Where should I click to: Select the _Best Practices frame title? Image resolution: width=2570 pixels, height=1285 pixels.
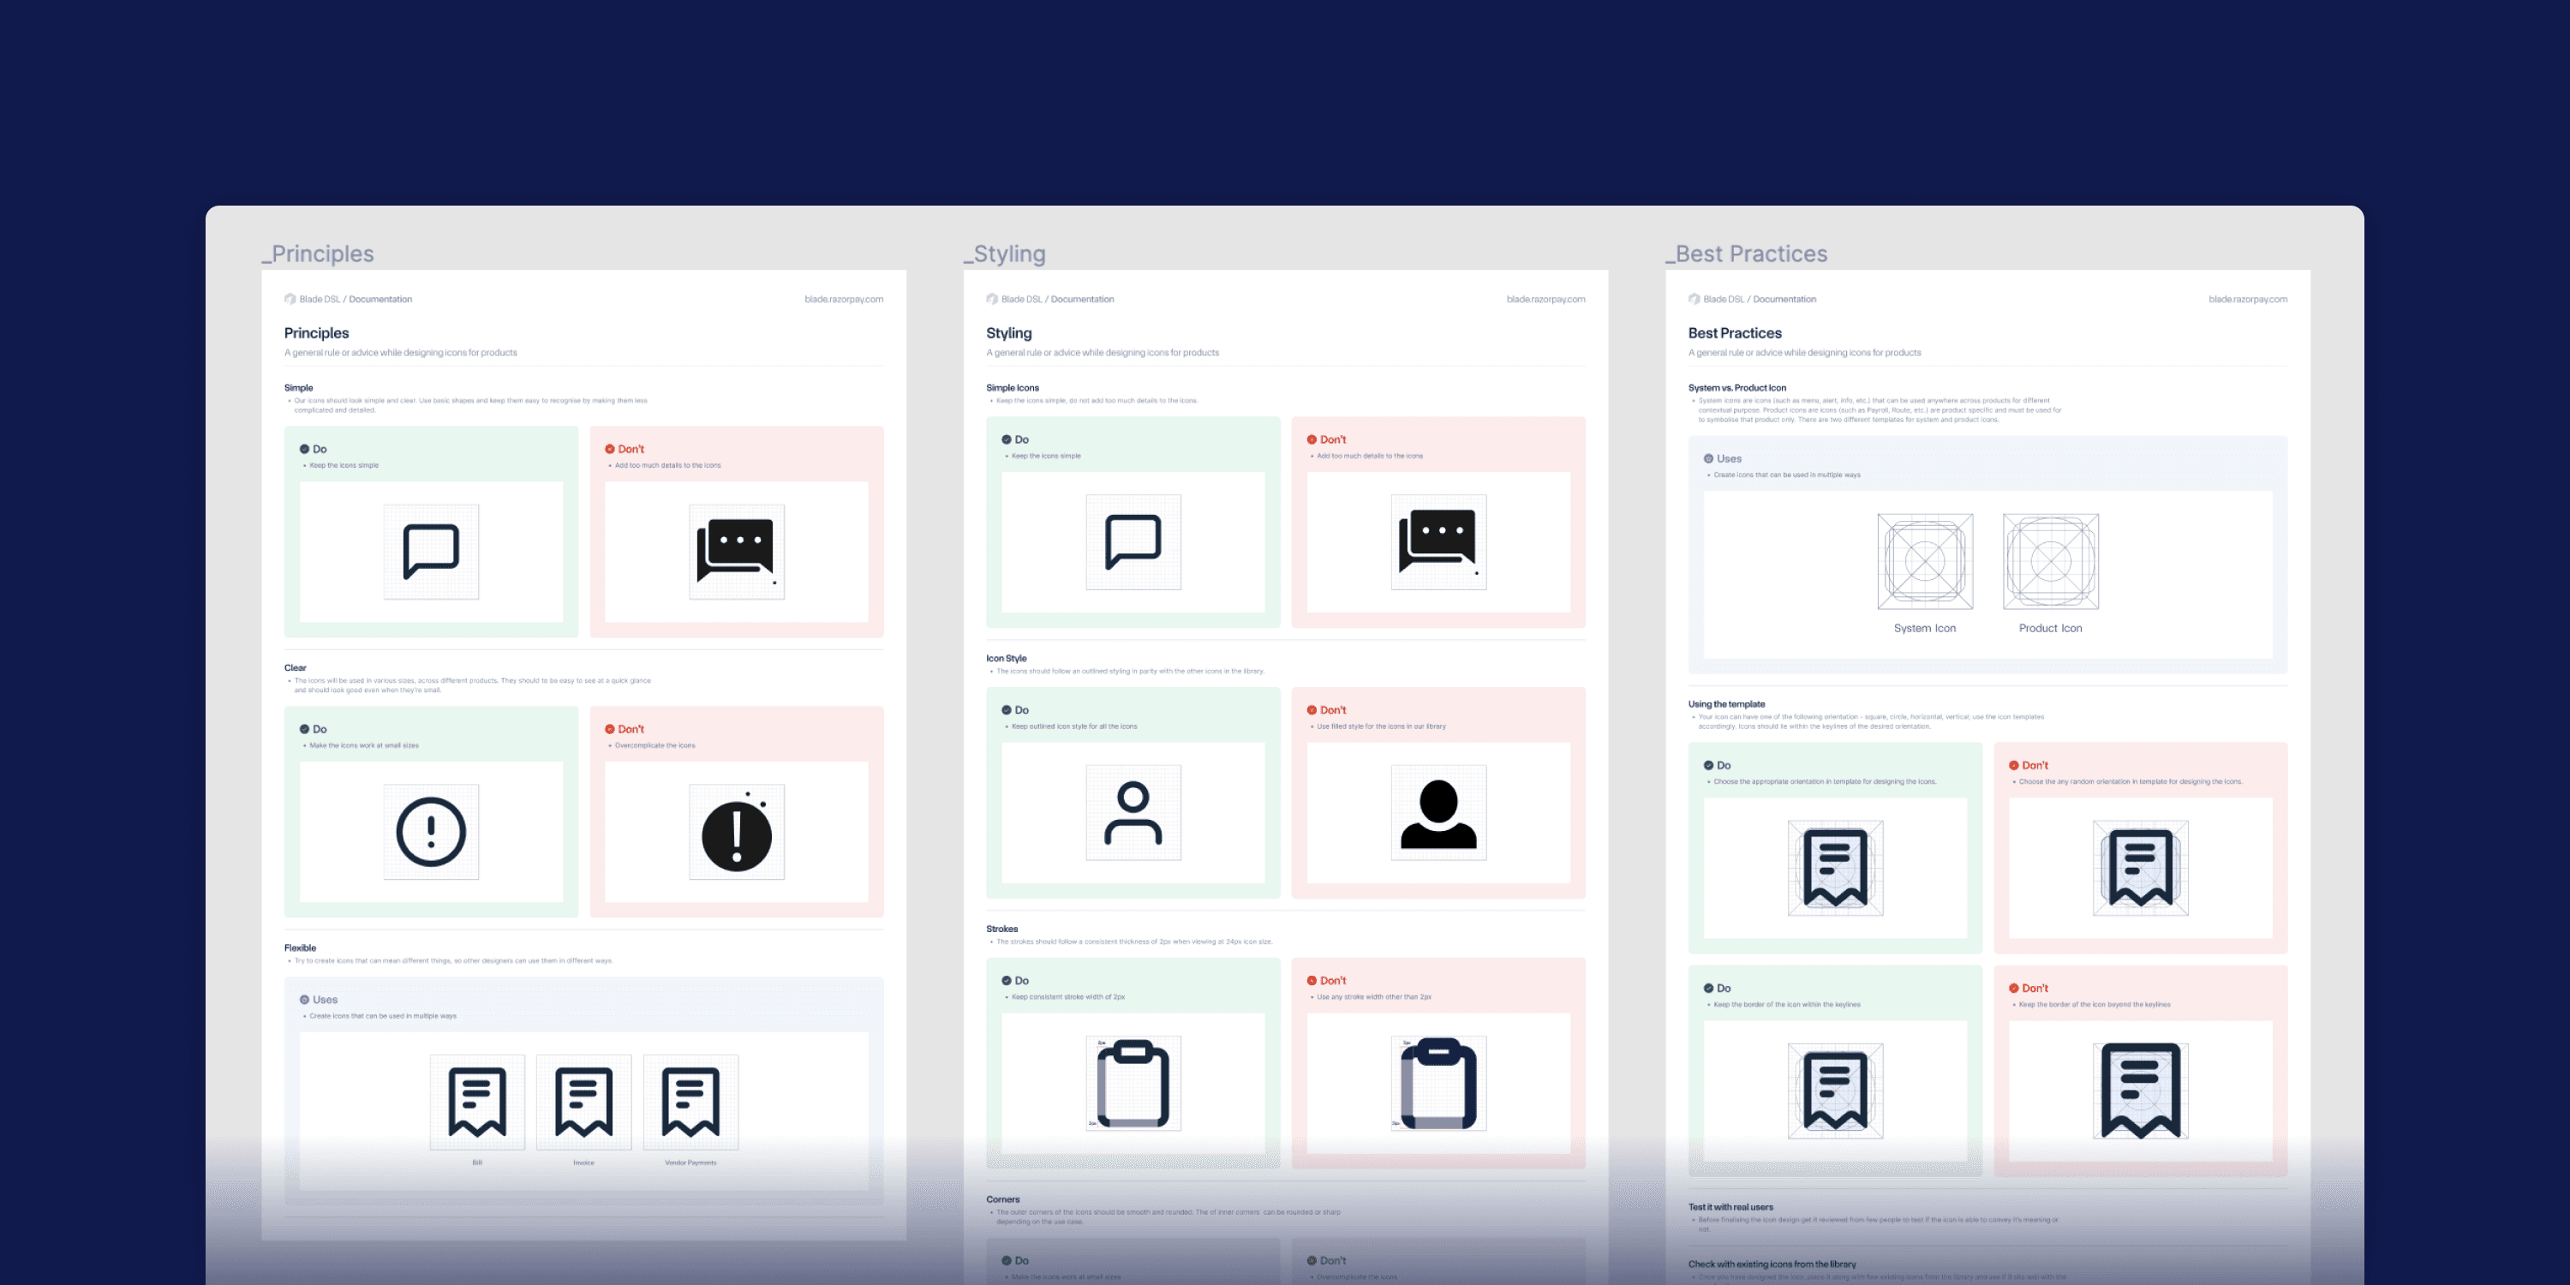pos(1747,254)
